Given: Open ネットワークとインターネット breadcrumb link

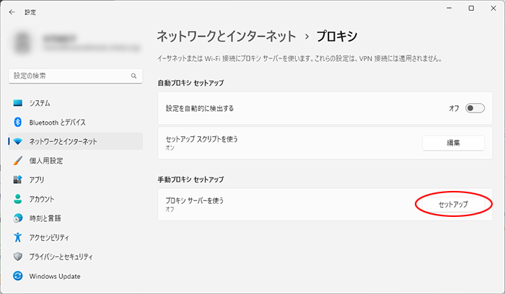Looking at the screenshot, I should (x=225, y=35).
